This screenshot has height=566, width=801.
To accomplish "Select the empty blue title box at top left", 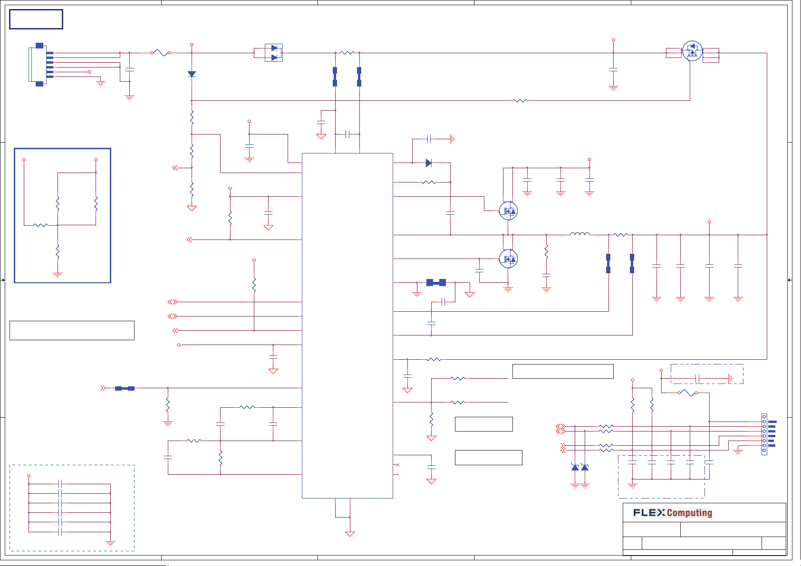I will (x=36, y=19).
